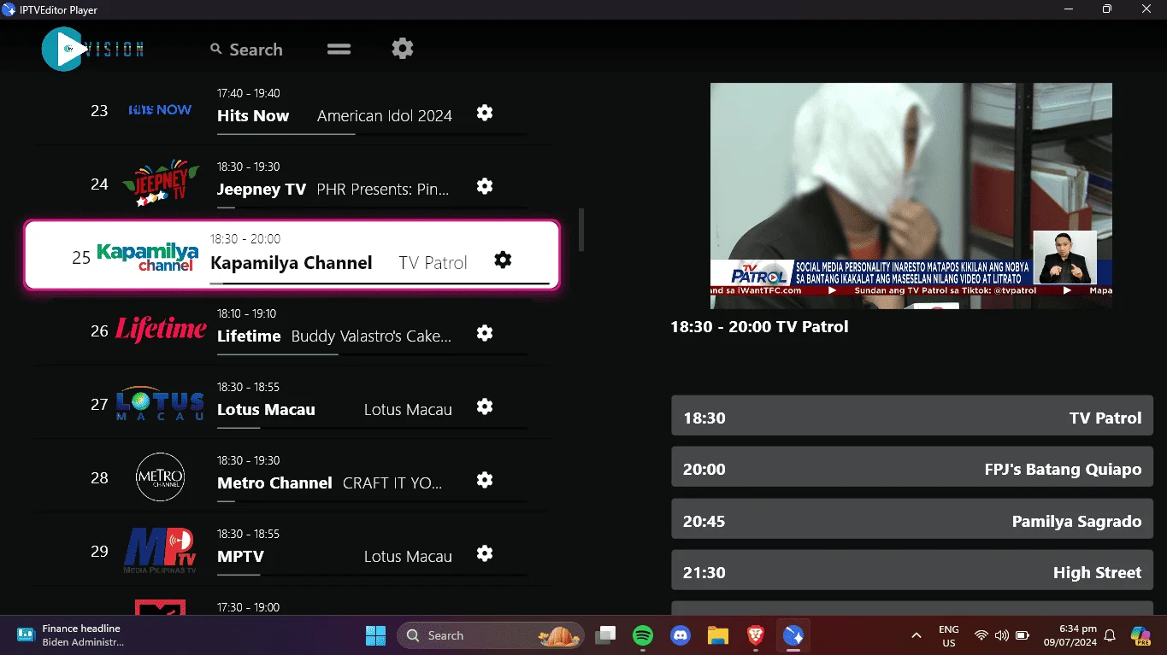Open File Explorer from the taskbar
The width and height of the screenshot is (1167, 655).
click(717, 635)
